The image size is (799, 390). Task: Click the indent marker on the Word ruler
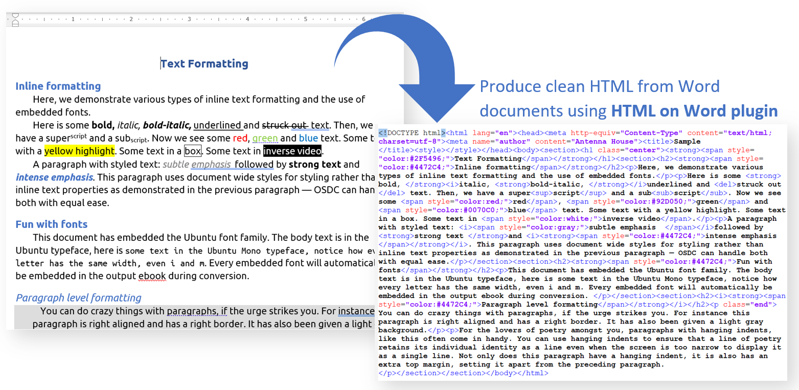pos(15,19)
